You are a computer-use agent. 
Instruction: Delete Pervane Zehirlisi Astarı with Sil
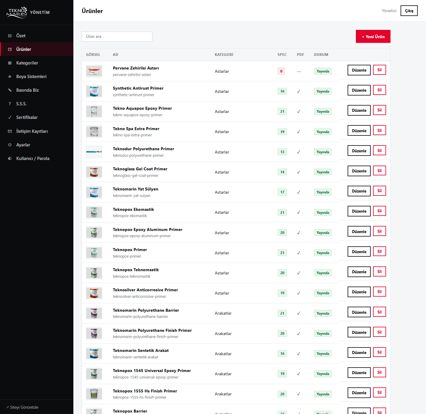tap(380, 70)
